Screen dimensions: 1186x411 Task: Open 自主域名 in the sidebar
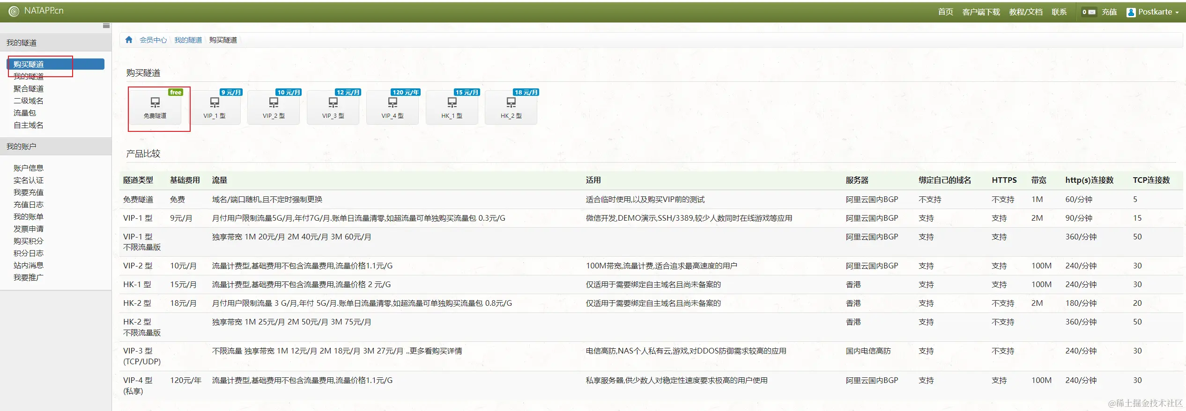(x=29, y=125)
